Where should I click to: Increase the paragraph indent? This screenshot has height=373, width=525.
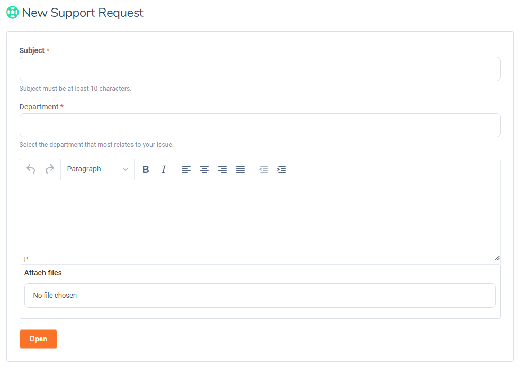point(281,169)
